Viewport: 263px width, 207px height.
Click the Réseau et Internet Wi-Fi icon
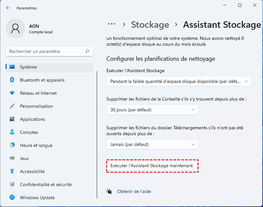coord(12,93)
